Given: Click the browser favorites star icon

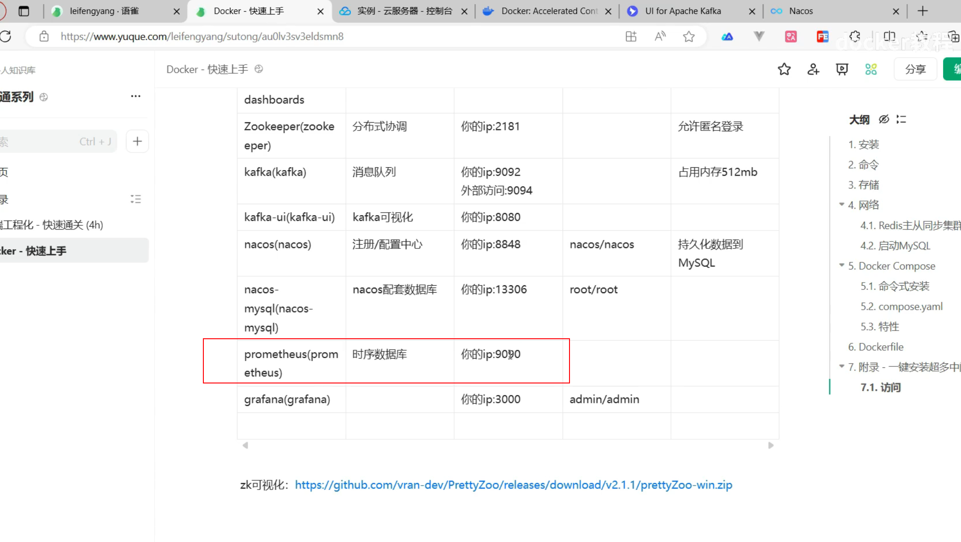Looking at the screenshot, I should (688, 36).
